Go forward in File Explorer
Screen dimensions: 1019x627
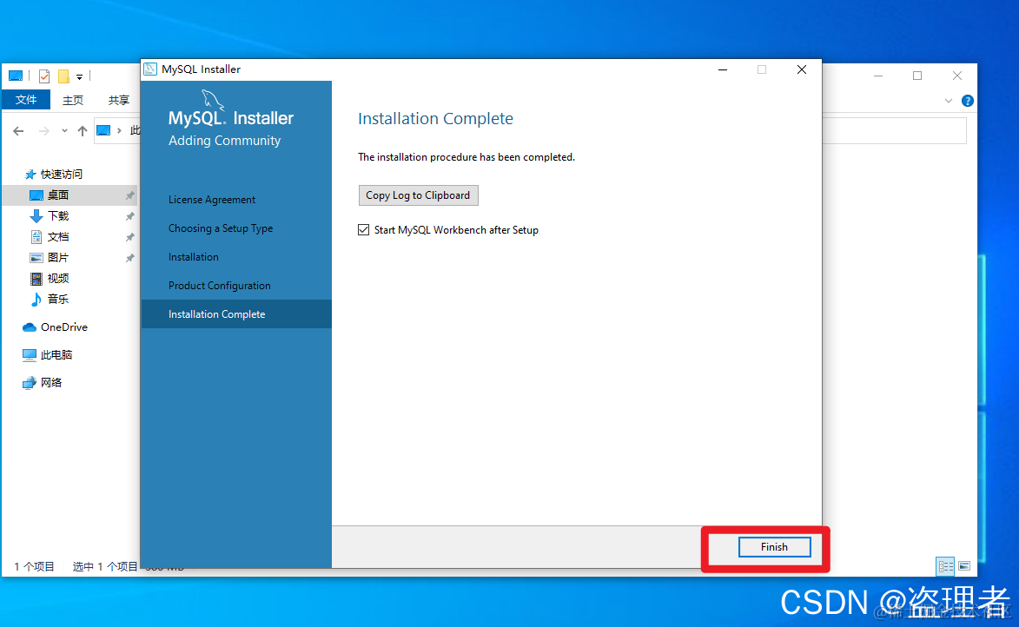coord(43,131)
